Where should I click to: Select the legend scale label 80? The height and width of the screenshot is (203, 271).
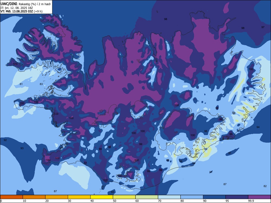182,201
